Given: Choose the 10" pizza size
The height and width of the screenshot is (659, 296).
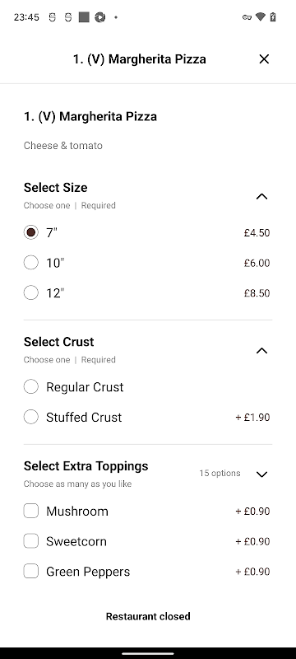Looking at the screenshot, I should coord(31,263).
